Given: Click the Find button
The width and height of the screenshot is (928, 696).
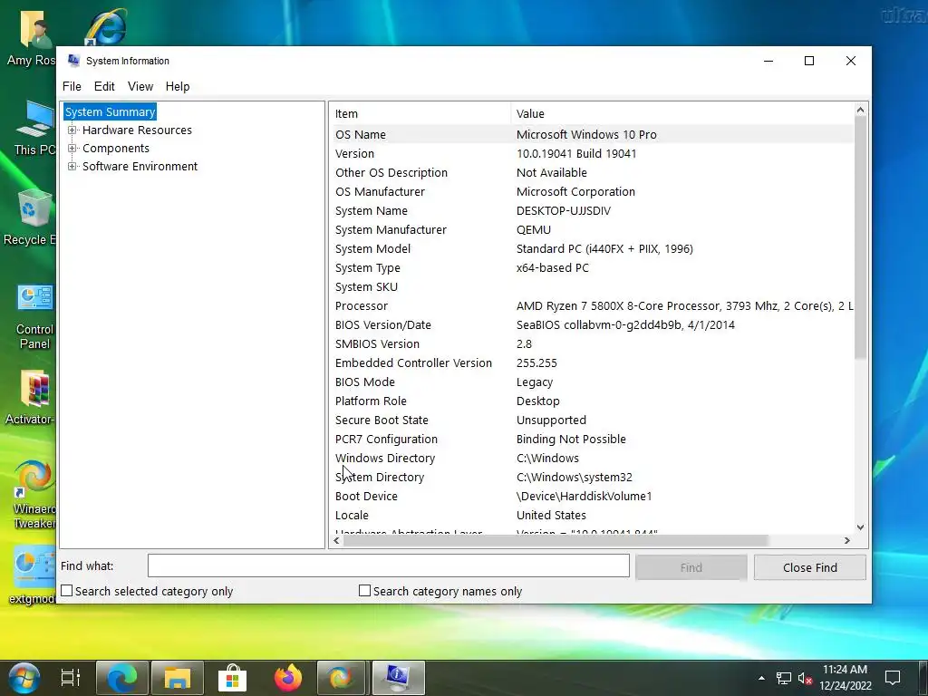Looking at the screenshot, I should coord(691,567).
